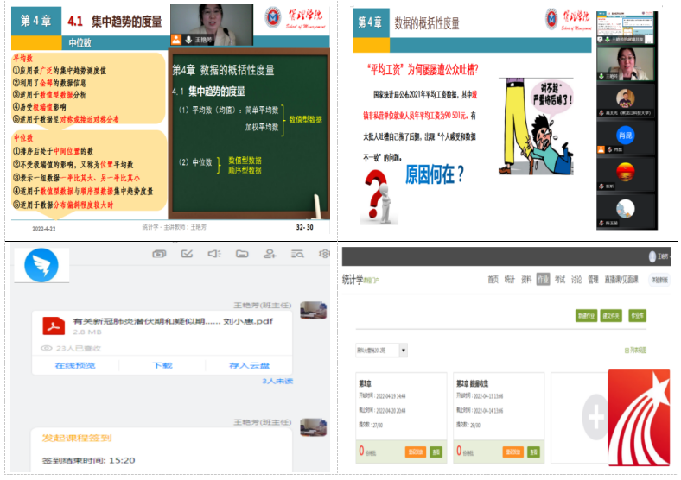Click the add member icon
Viewport: 681px width, 480px height.
click(x=270, y=254)
